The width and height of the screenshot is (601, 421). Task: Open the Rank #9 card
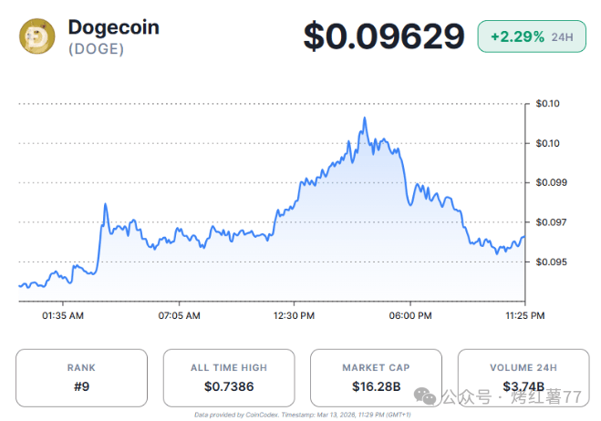pos(81,377)
